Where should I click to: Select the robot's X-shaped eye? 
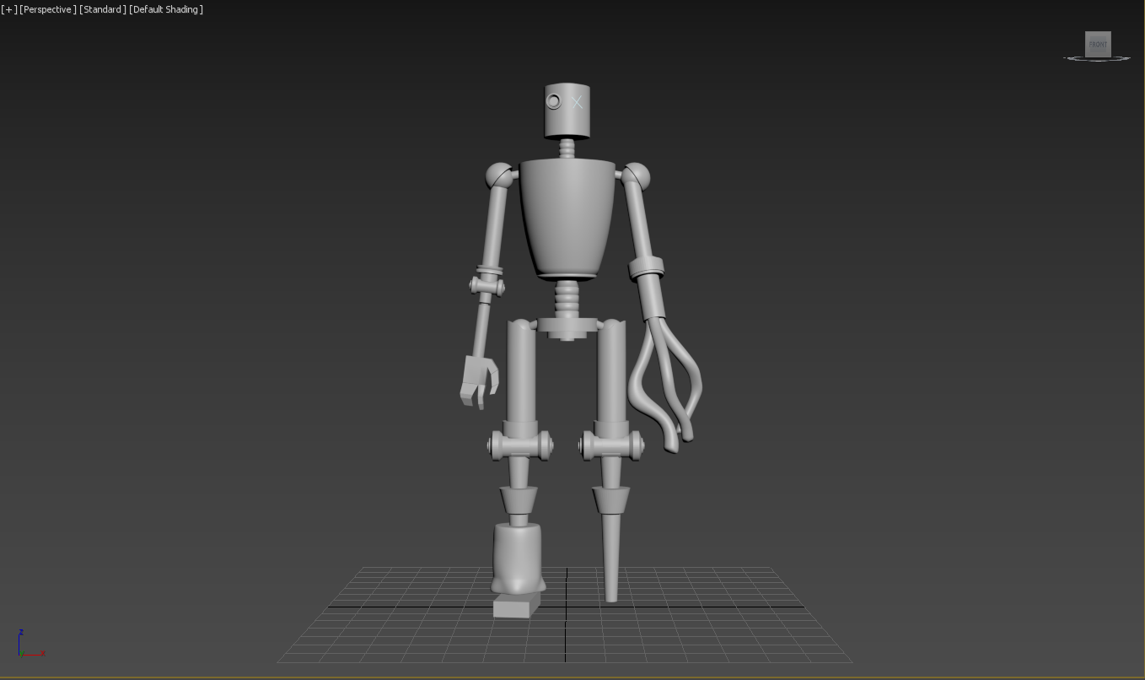tap(578, 102)
